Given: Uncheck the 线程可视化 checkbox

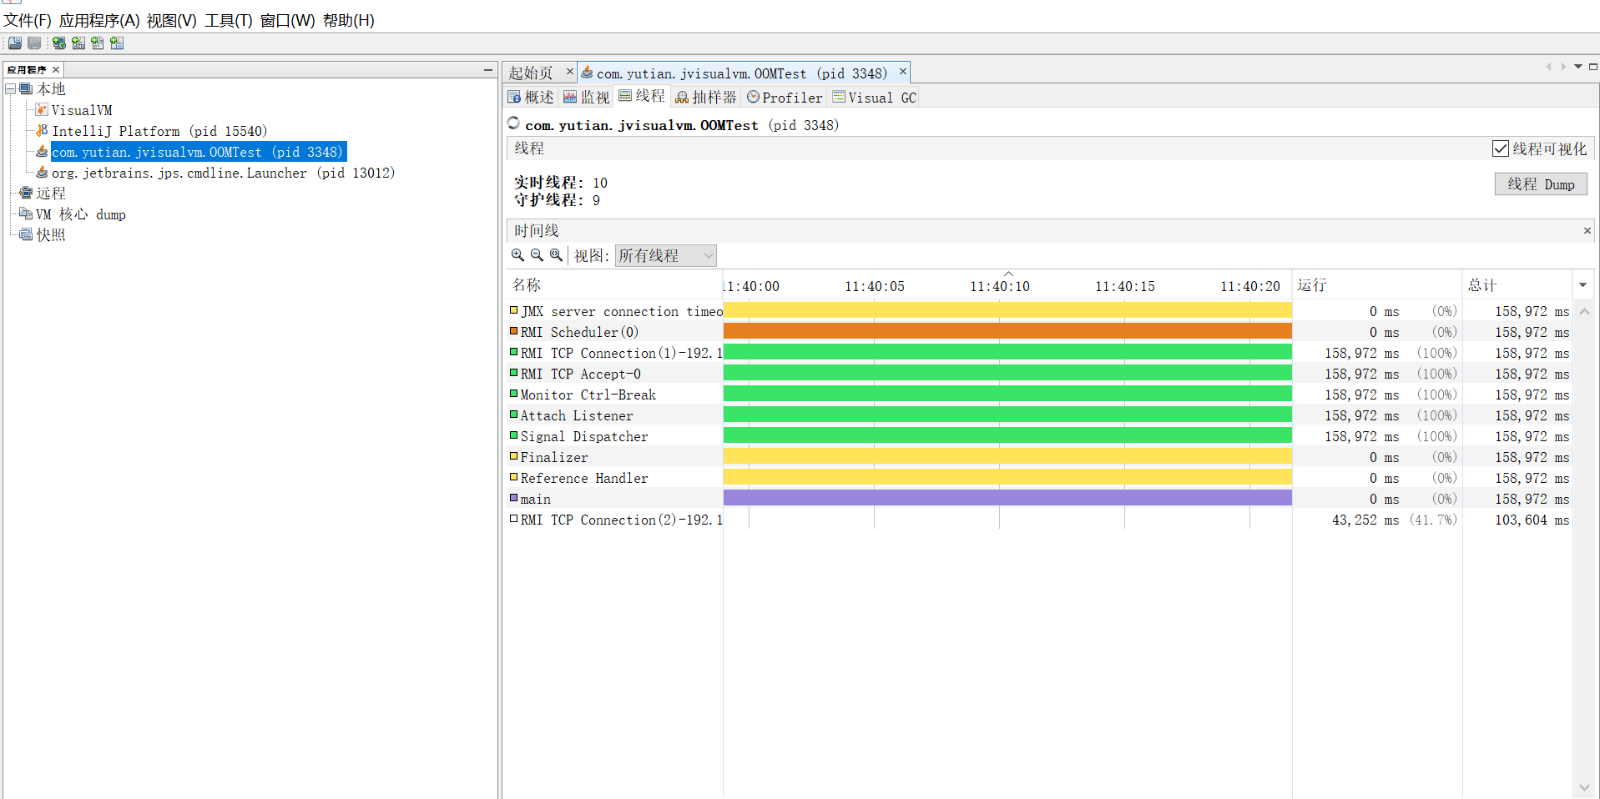Looking at the screenshot, I should point(1500,148).
